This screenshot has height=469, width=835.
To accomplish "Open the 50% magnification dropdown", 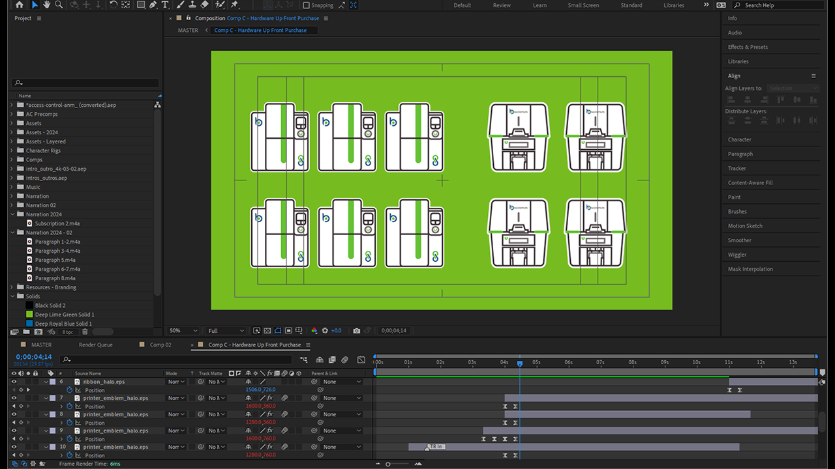I will tap(183, 331).
